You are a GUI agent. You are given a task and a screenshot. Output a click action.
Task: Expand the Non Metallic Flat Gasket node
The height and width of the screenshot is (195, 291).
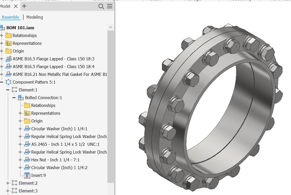(2, 75)
